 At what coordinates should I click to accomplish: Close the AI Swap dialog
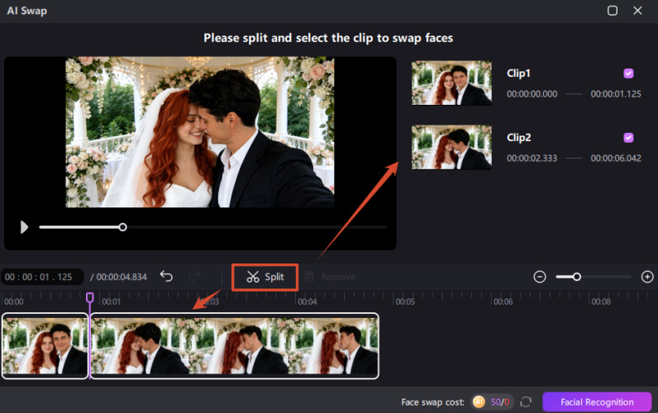coord(637,11)
